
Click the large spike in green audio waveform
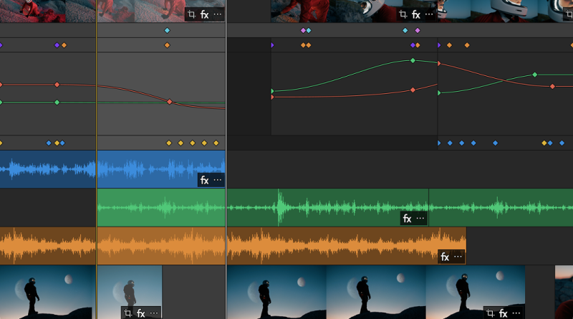[x=279, y=208]
